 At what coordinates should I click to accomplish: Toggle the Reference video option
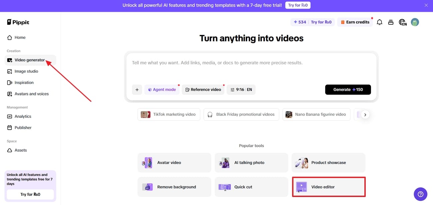click(x=203, y=89)
